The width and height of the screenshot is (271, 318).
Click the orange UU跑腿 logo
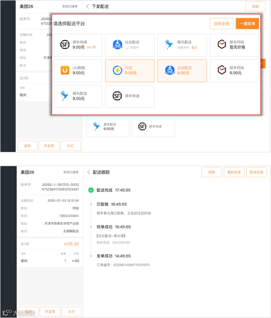click(x=65, y=70)
